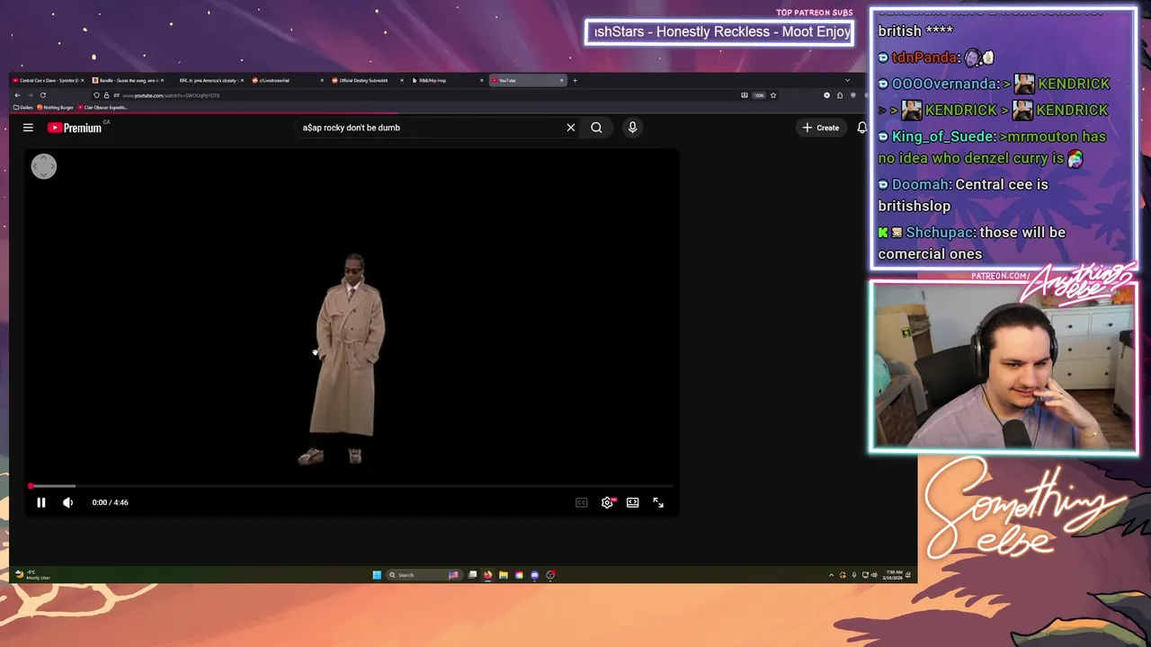Screen dimensions: 1151x647
Task: Open Clair Obscur Expedition bookmark
Action: coord(103,107)
